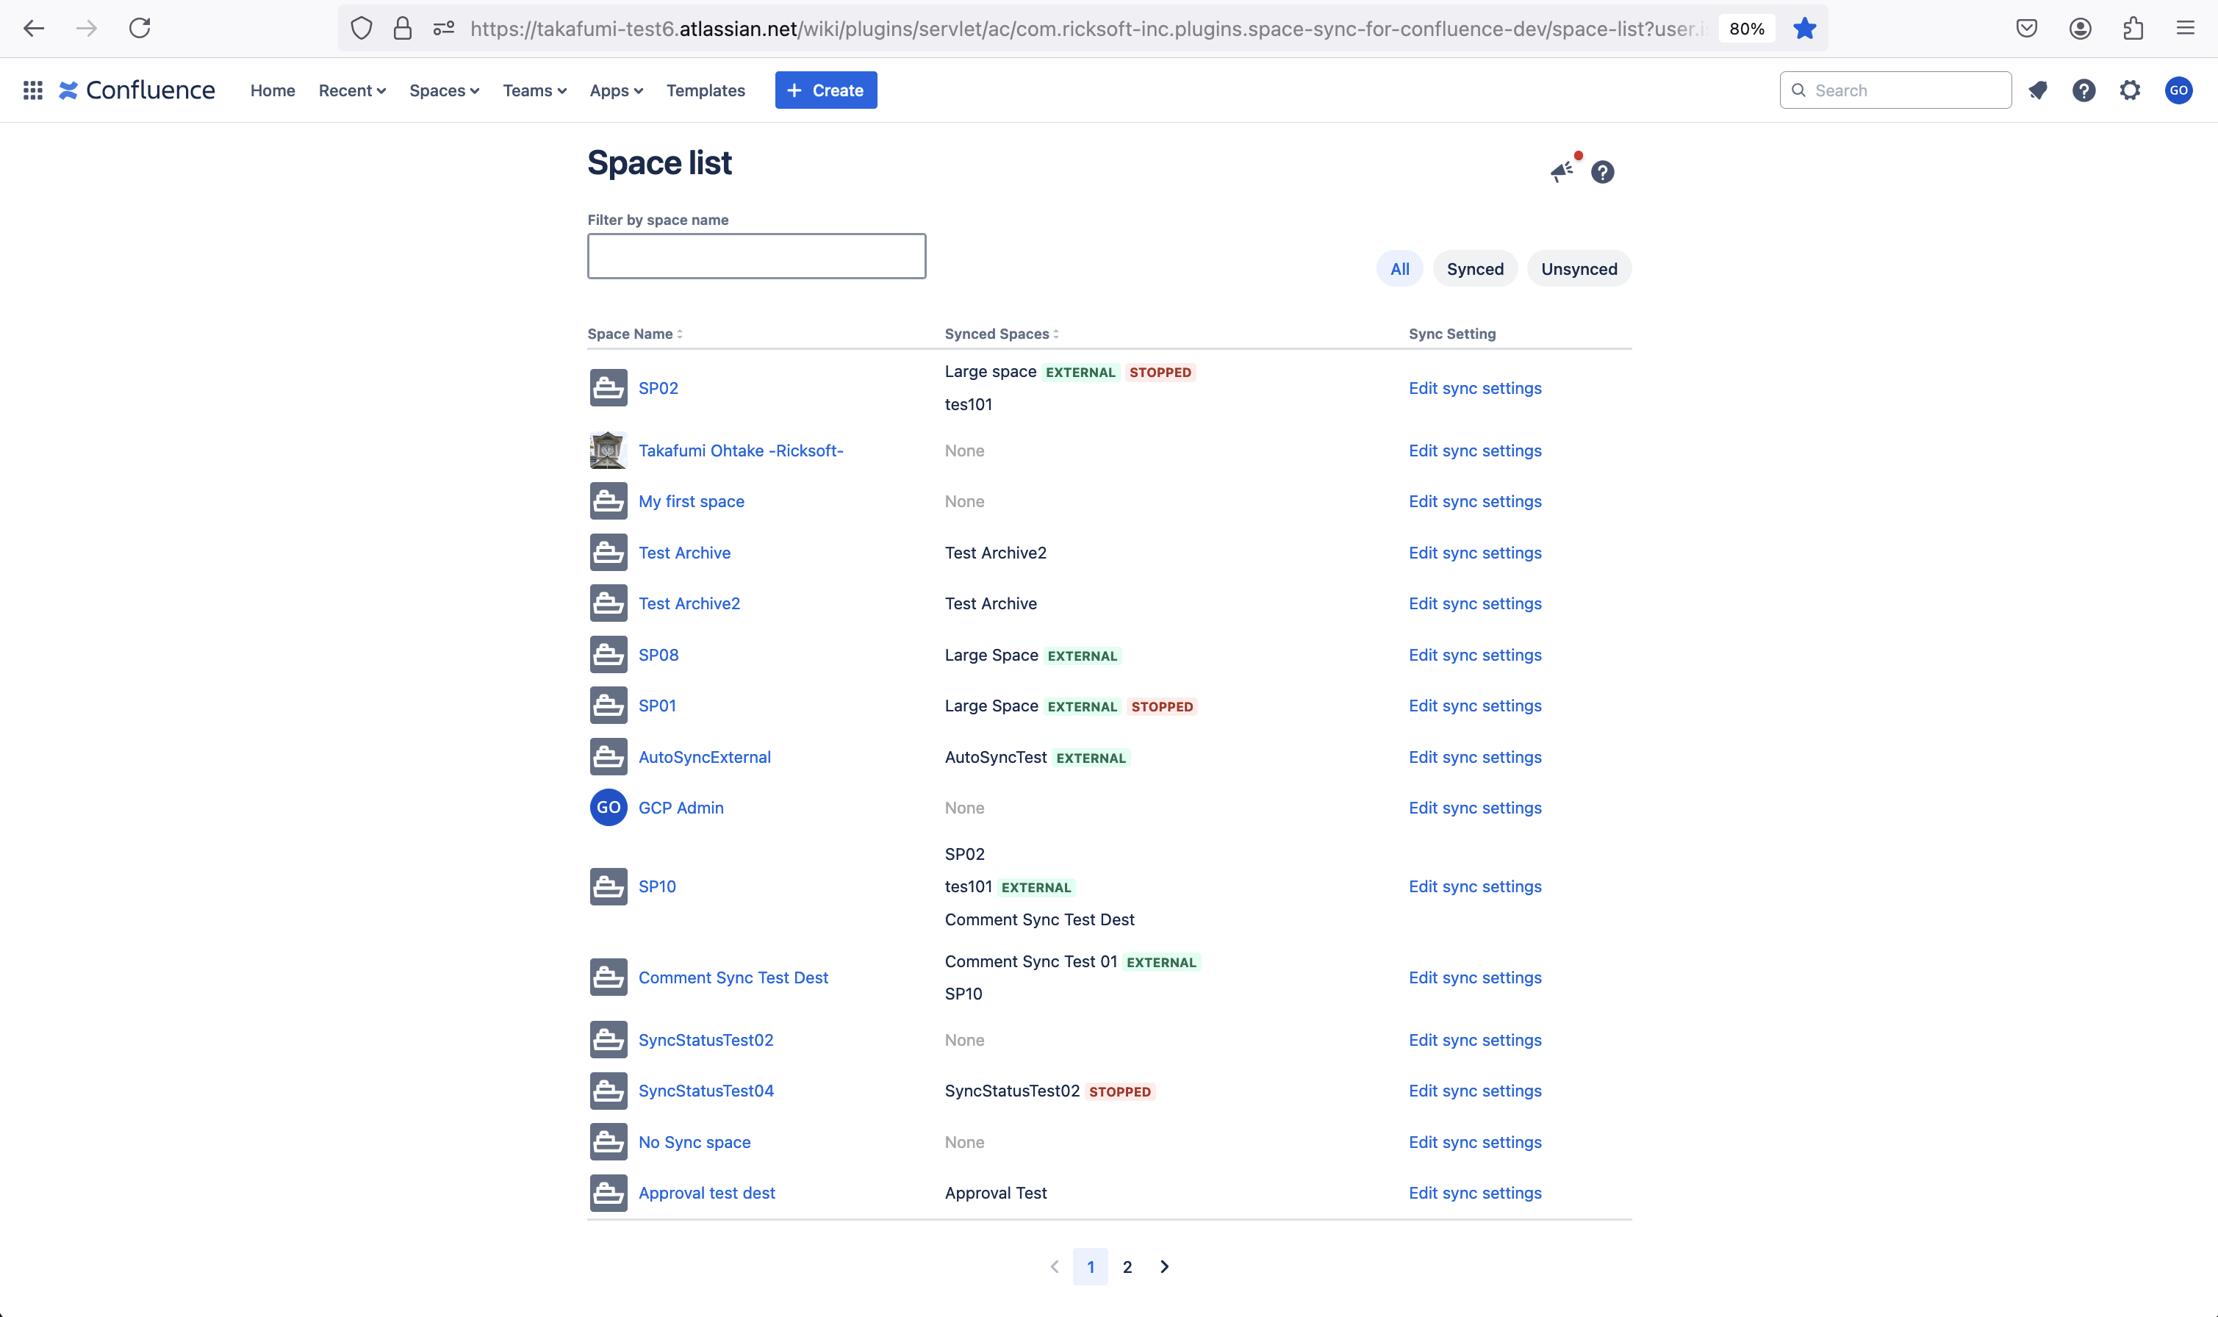Click the Filter by space name input field
The height and width of the screenshot is (1317, 2218).
click(757, 256)
